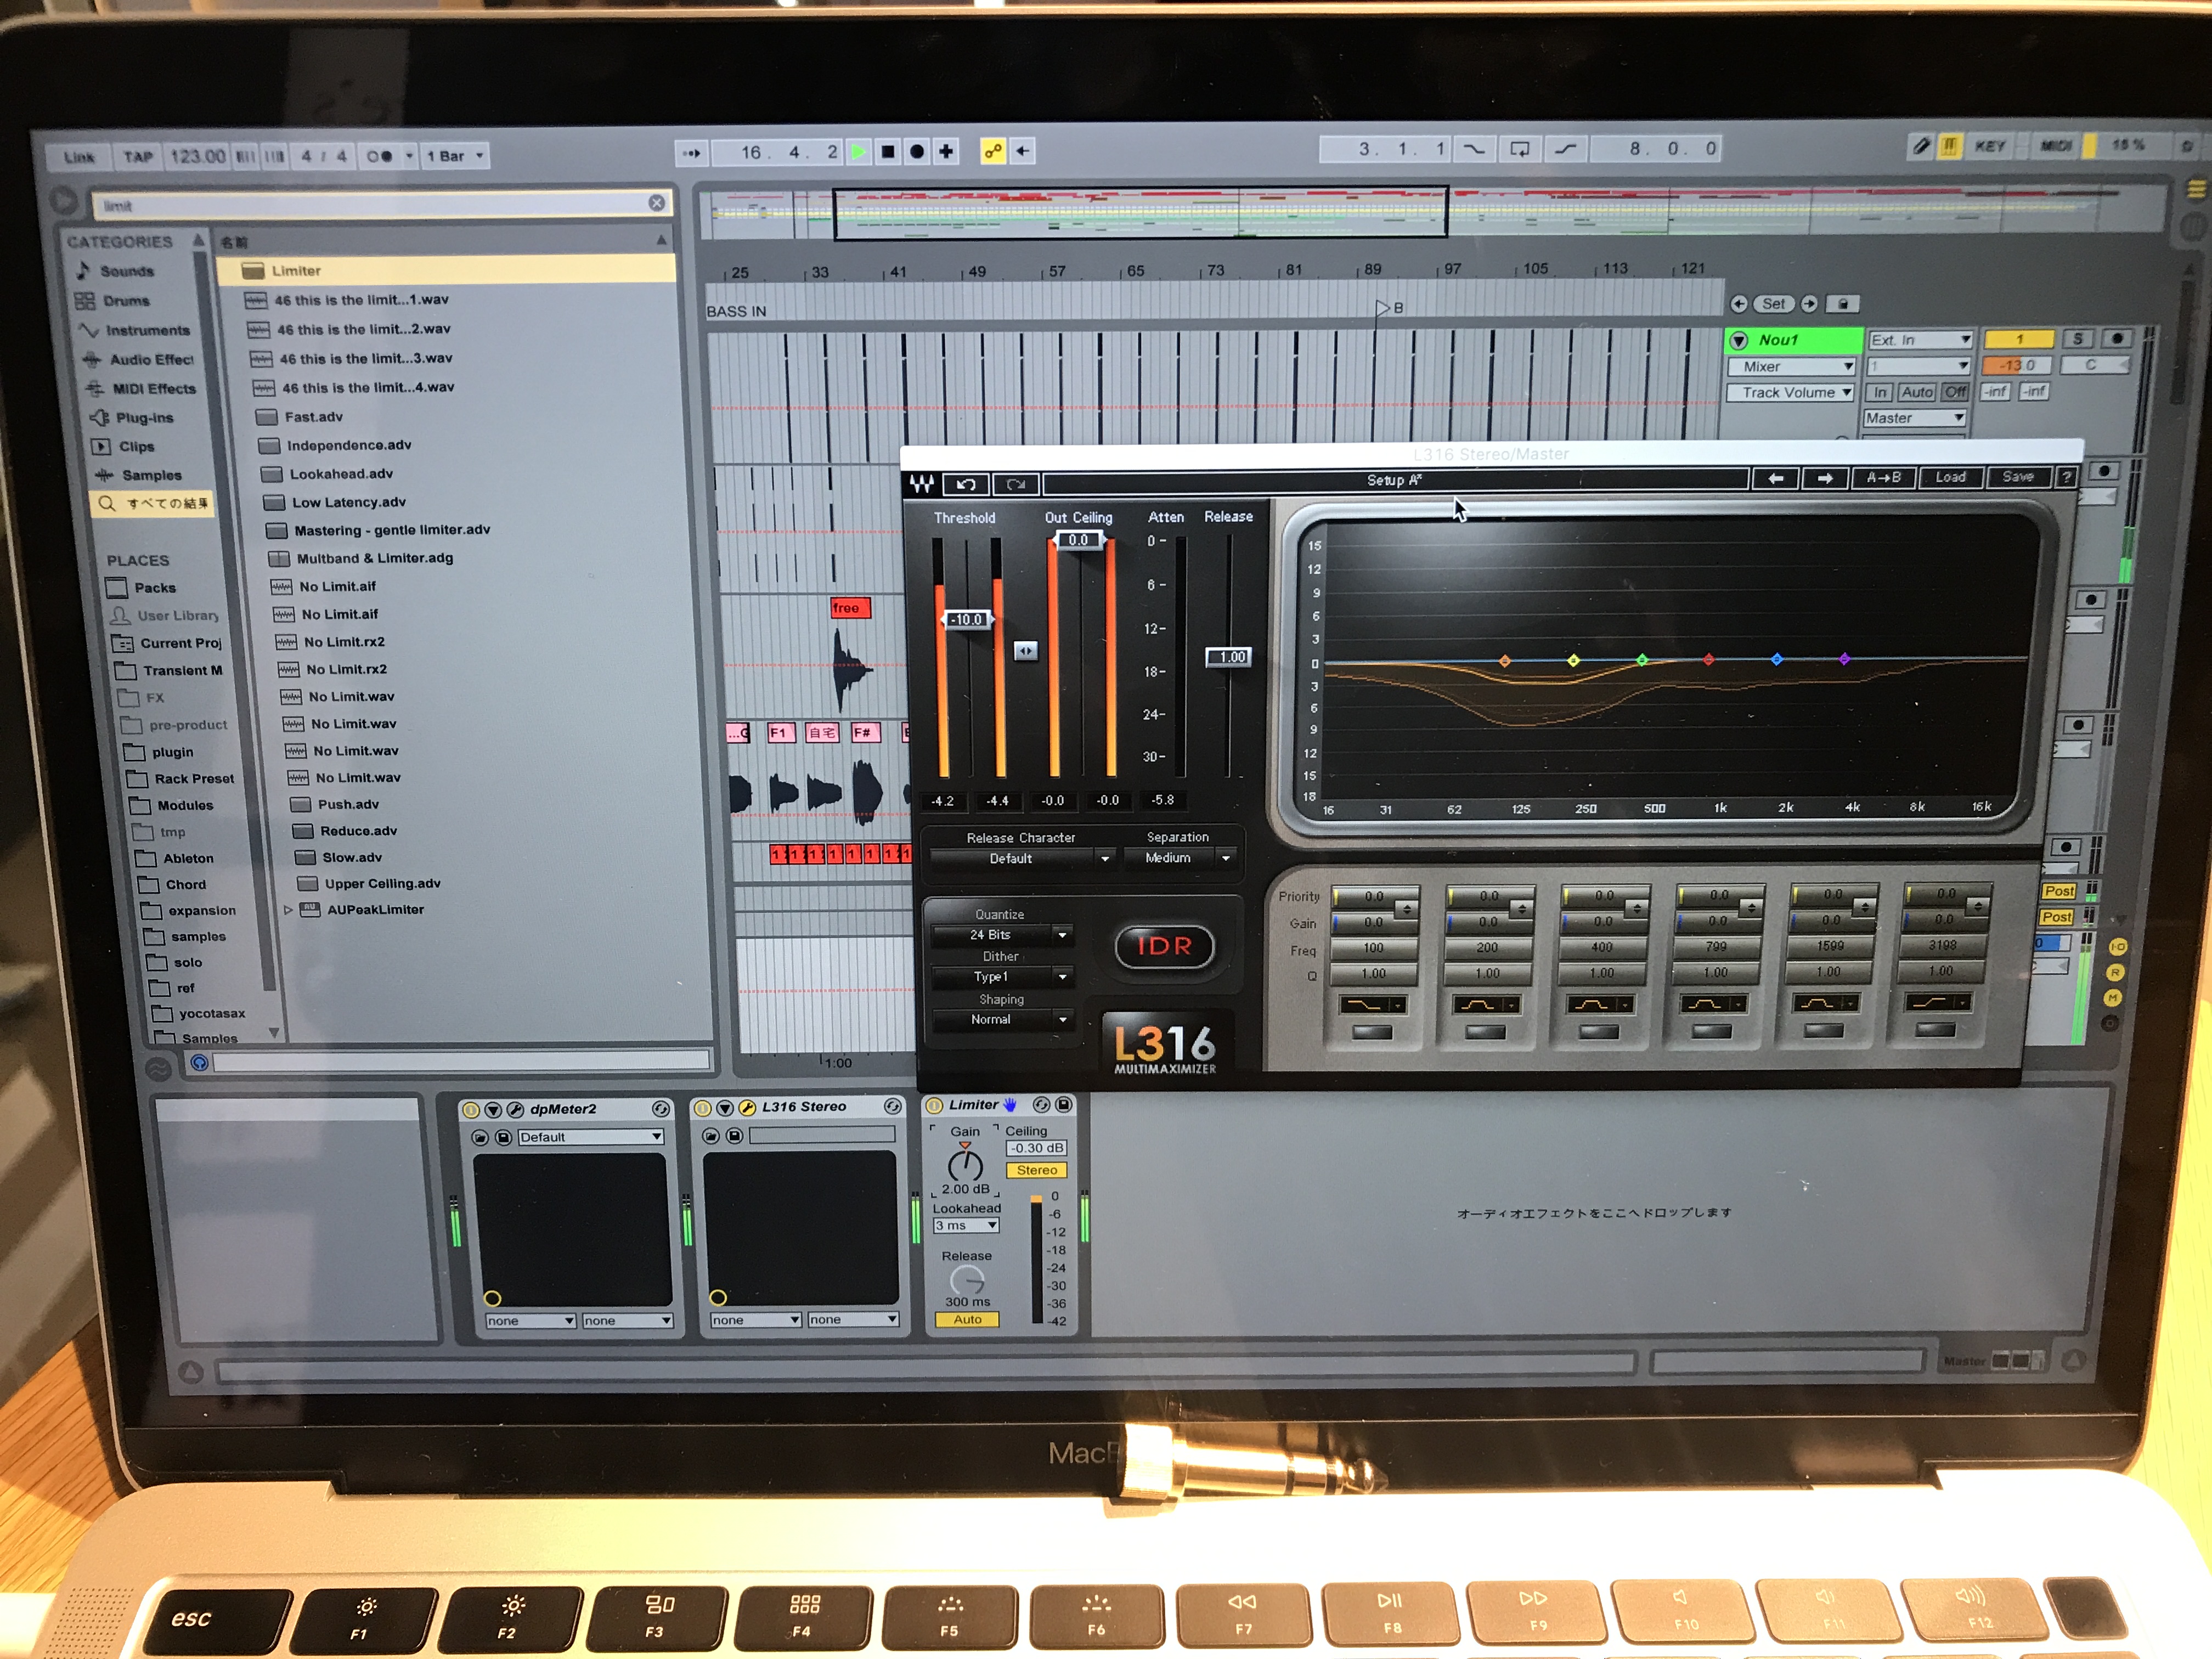This screenshot has height=1659, width=2212.
Task: Click the L316 Redo icon
Action: pos(1016,484)
